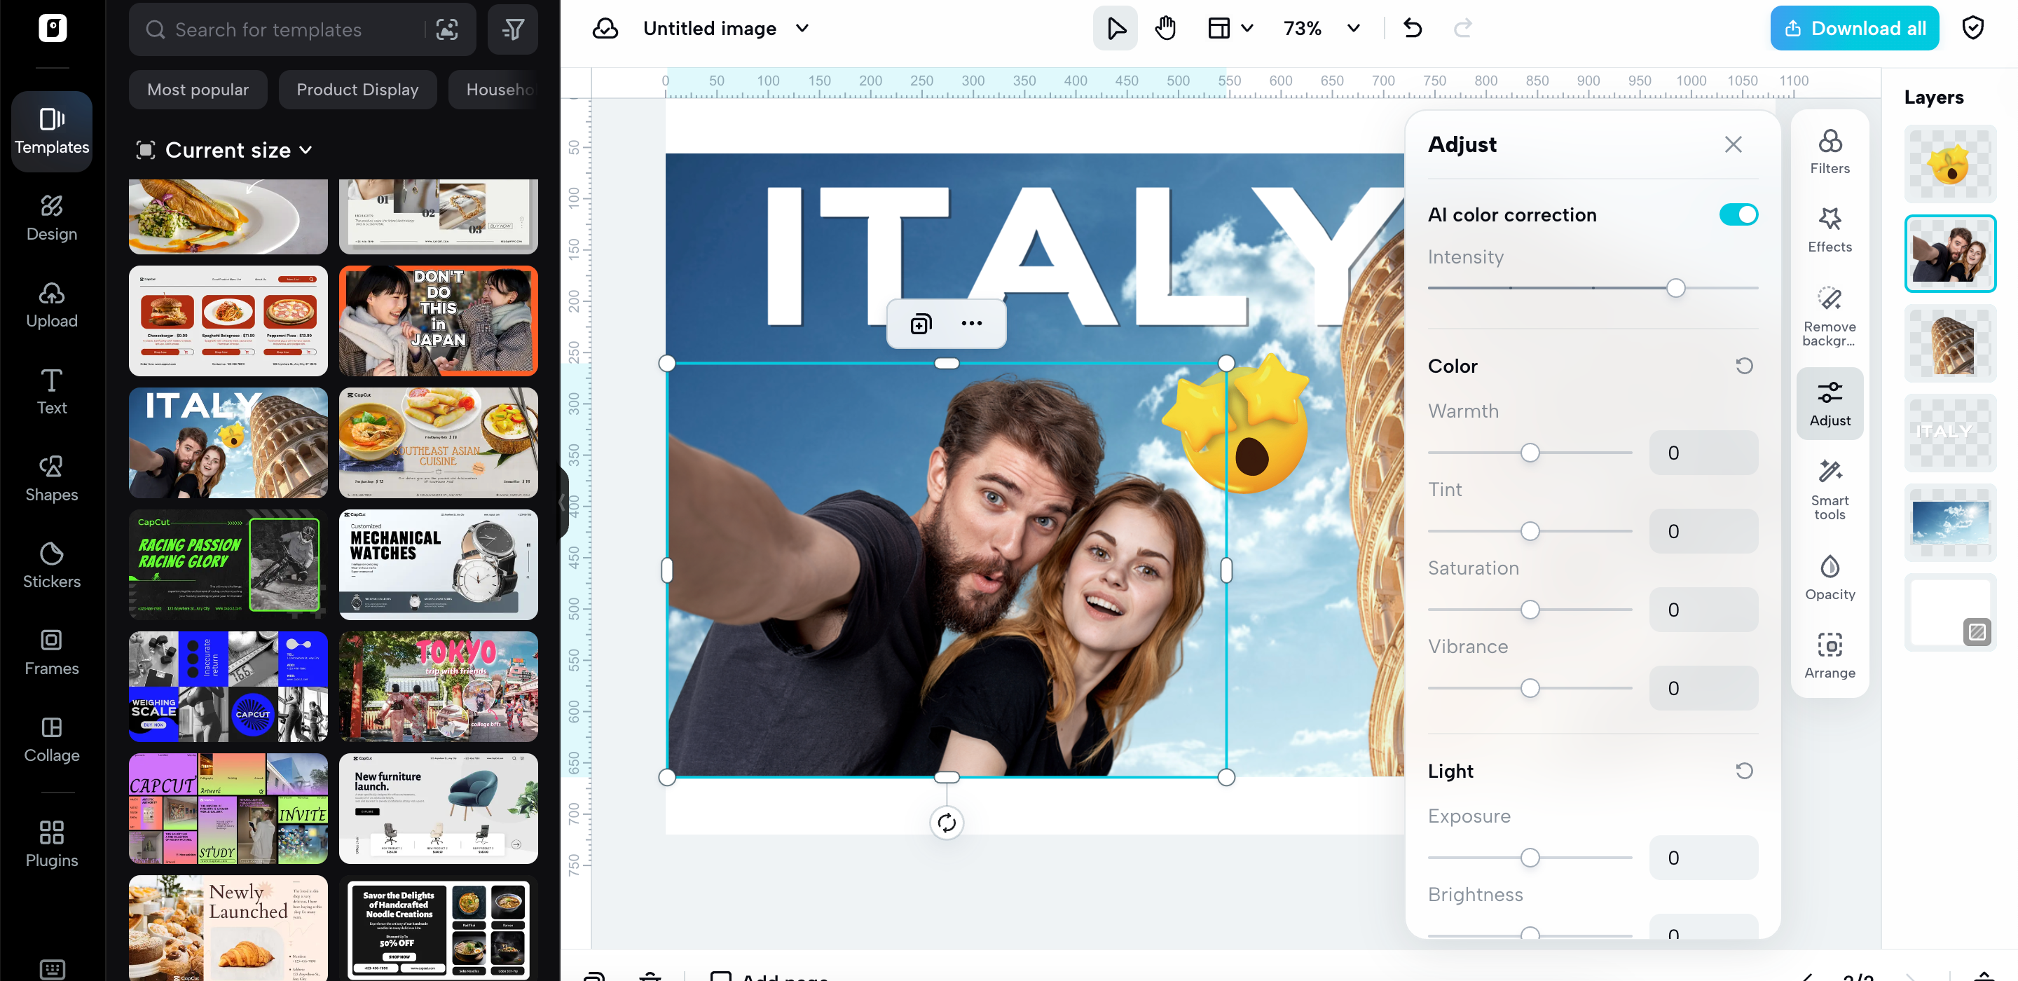
Task: Select the Product Display category chip
Action: coord(357,89)
